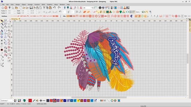
Task: Click the color wheel icon in color toolbar
Action: [x=115, y=100]
